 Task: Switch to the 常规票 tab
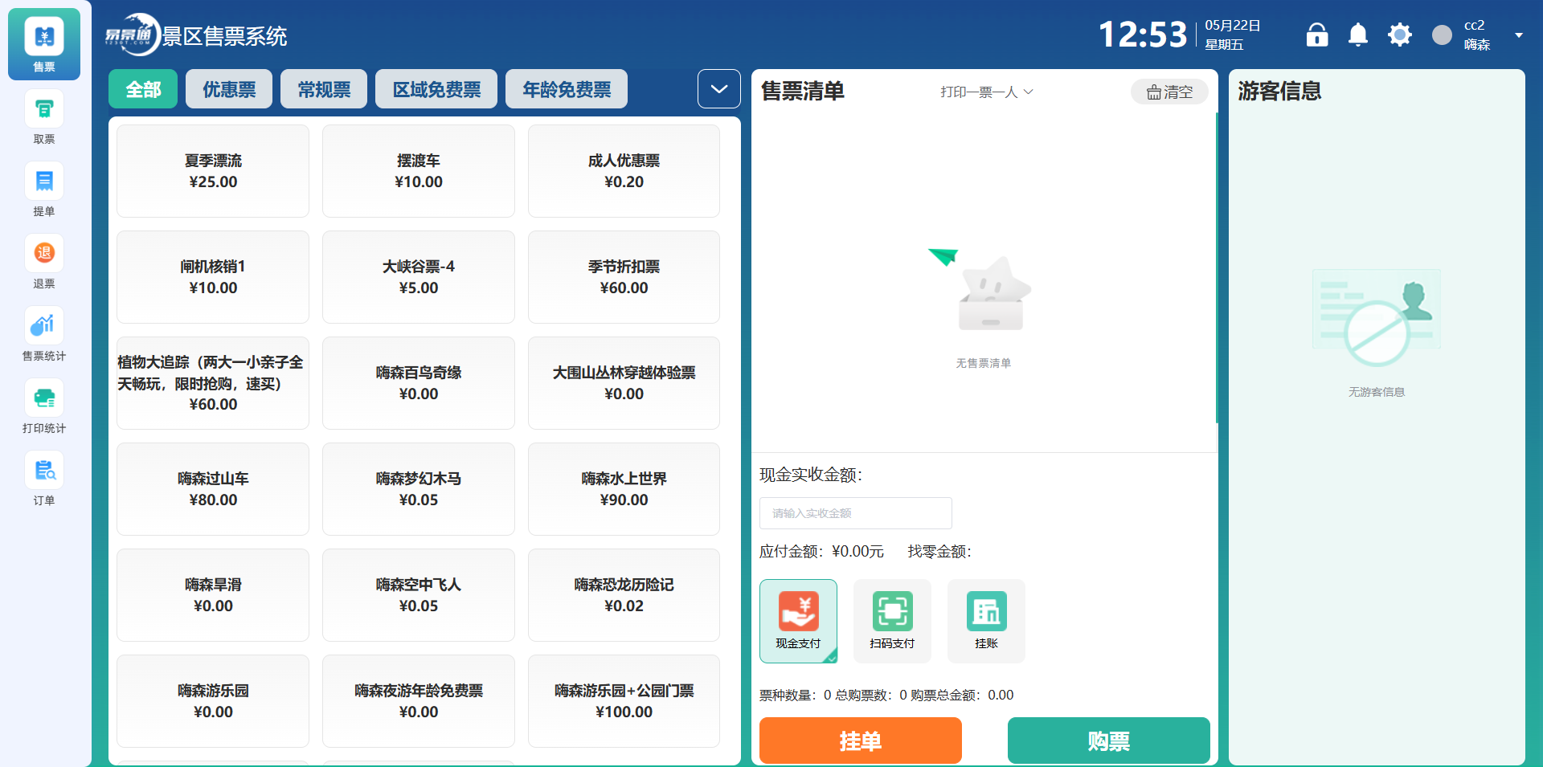coord(324,89)
